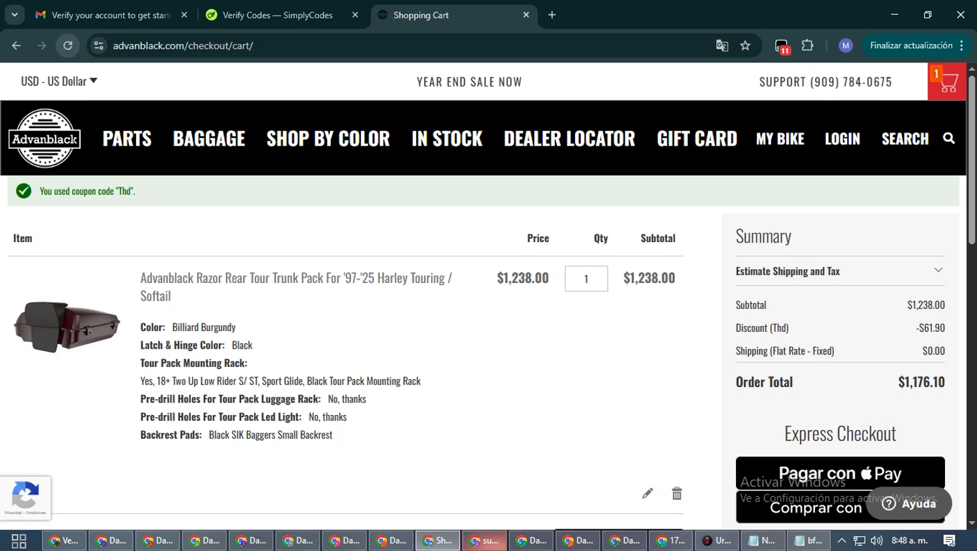Pay with Pagar con Apple Pay button

(x=840, y=473)
